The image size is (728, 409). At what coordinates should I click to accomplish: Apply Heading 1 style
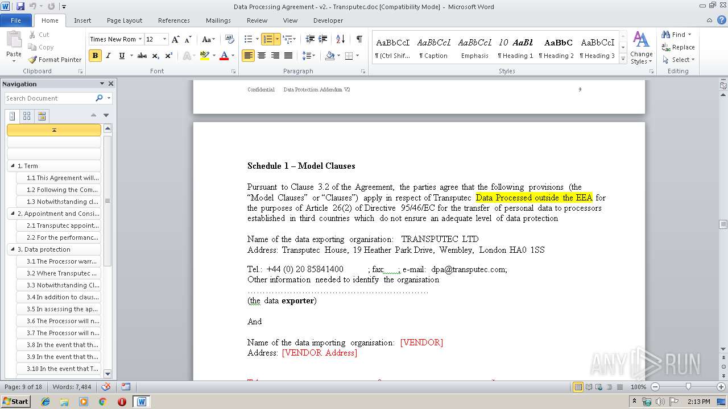tap(515, 48)
